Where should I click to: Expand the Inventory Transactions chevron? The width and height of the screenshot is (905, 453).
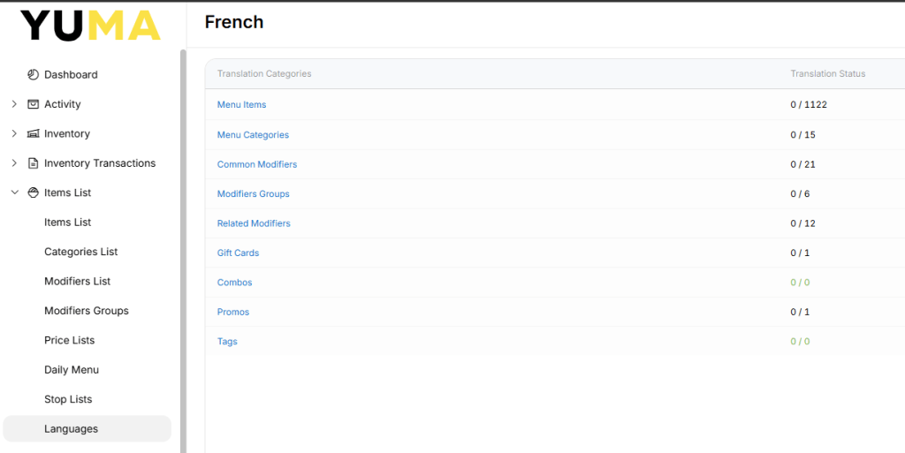click(14, 163)
